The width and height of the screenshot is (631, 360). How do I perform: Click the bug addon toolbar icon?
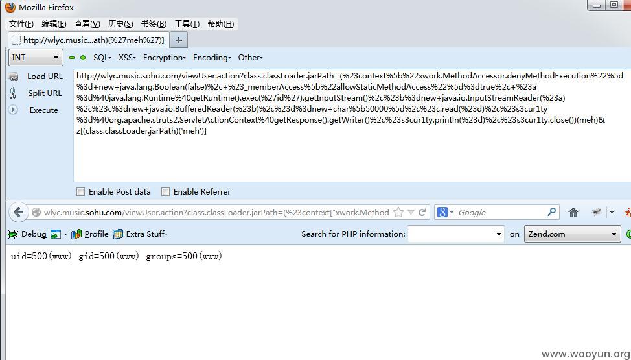click(x=597, y=212)
